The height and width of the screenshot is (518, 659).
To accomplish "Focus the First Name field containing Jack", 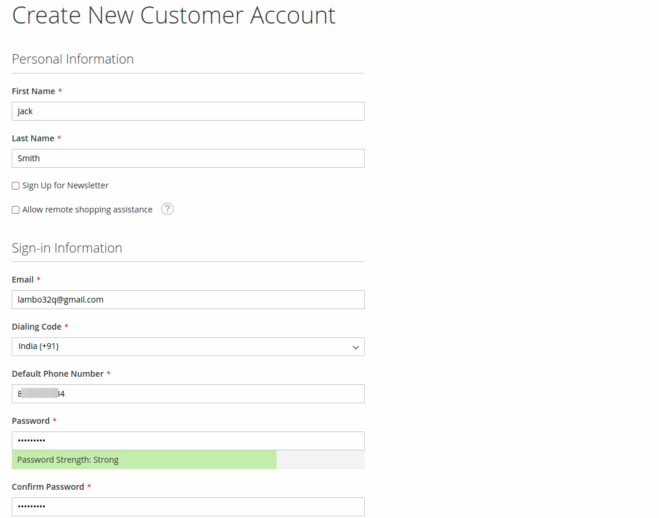I will (x=188, y=111).
